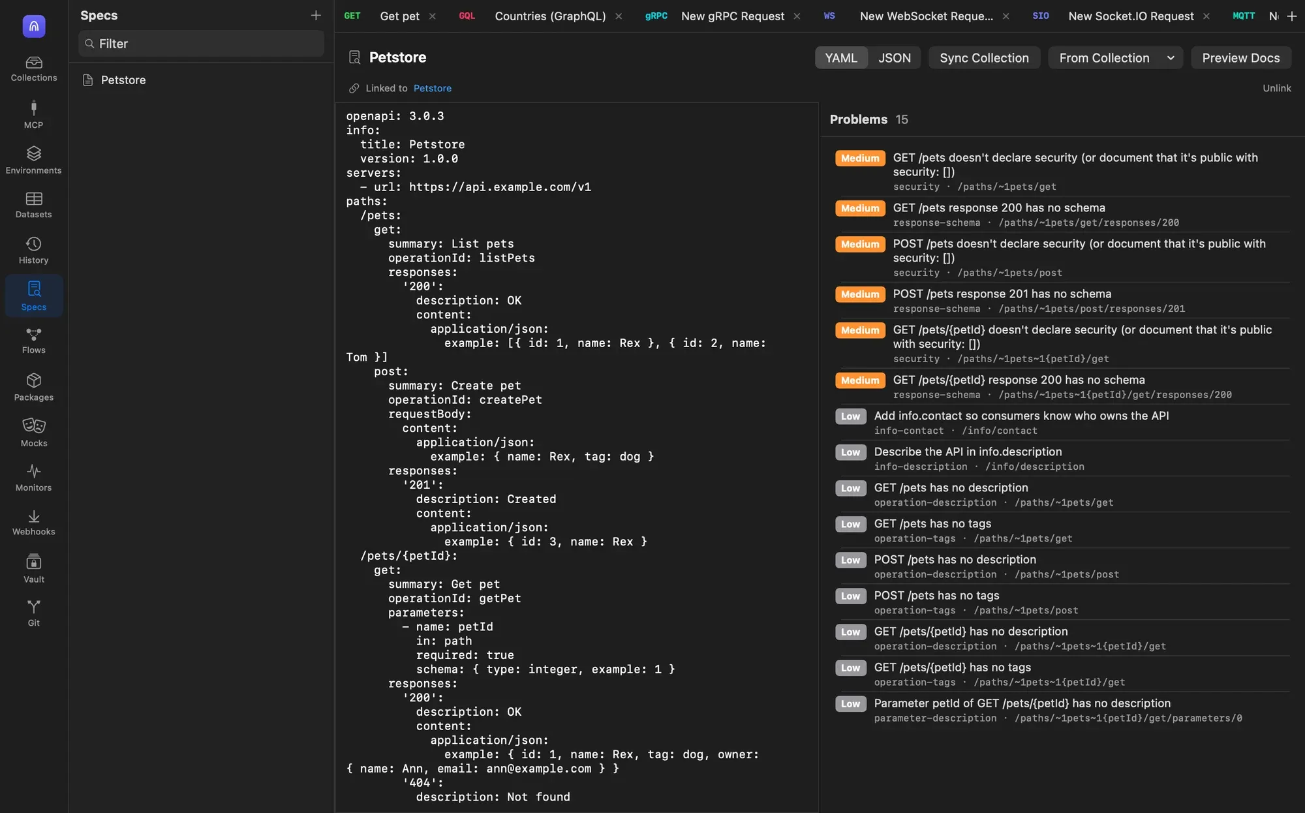This screenshot has height=813, width=1305.
Task: Switch to the New Socket.IO Request tab
Action: [1131, 16]
